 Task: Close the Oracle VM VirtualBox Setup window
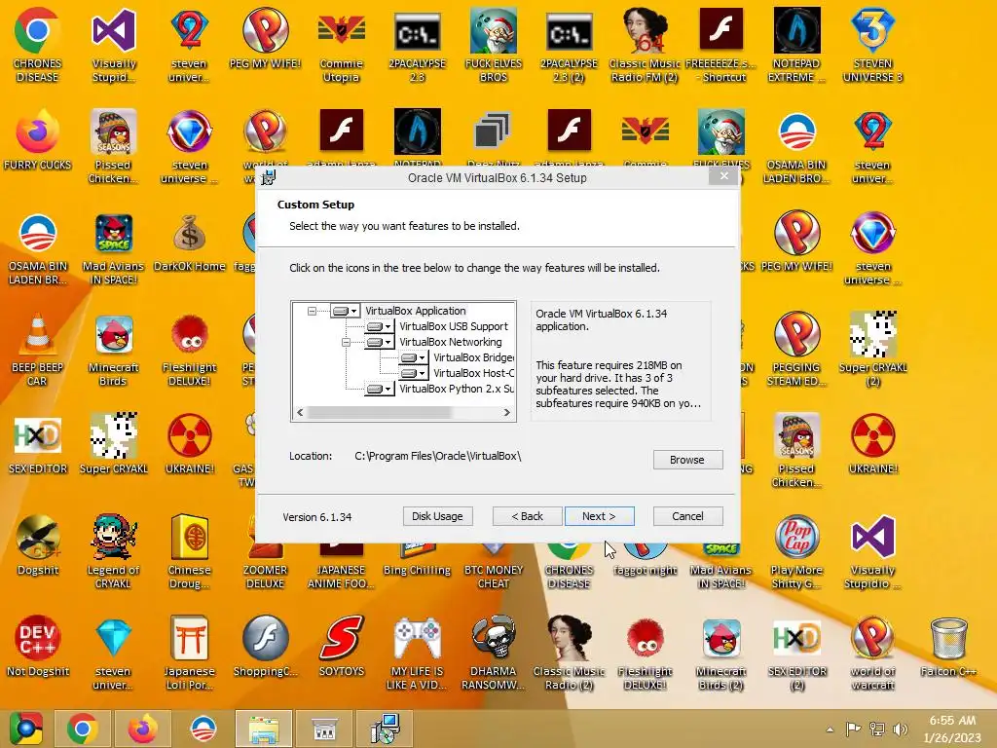click(x=723, y=176)
